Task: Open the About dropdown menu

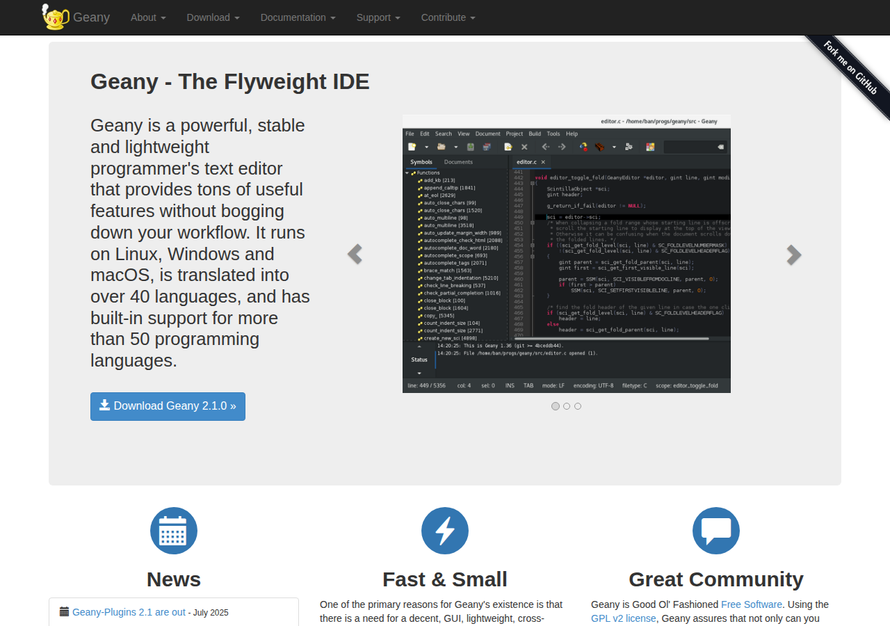Action: pyautogui.click(x=148, y=17)
